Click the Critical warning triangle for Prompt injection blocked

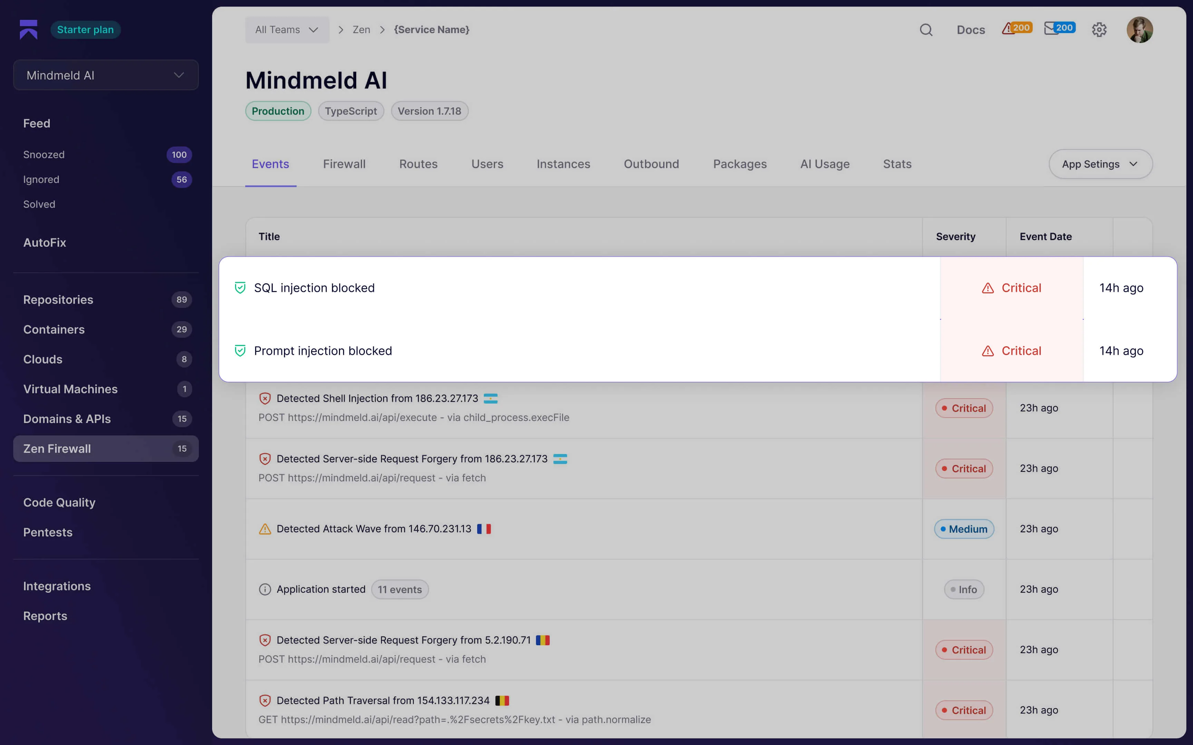coord(989,351)
